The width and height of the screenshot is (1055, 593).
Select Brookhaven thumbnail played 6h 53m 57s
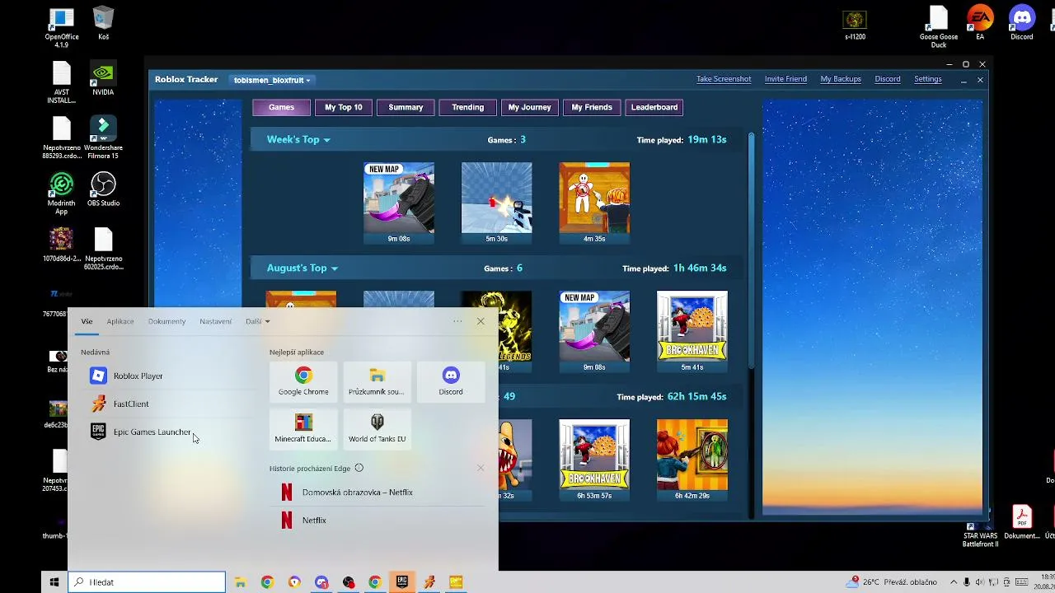point(594,460)
